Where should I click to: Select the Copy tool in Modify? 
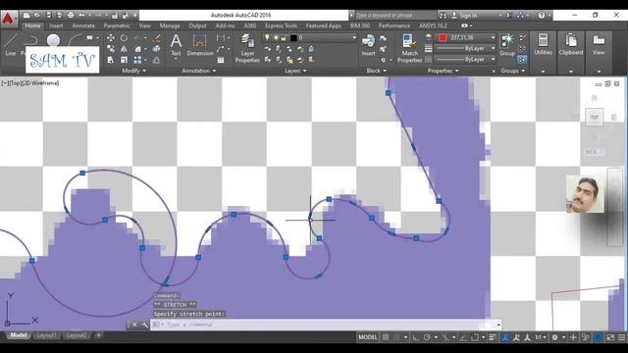[x=111, y=49]
